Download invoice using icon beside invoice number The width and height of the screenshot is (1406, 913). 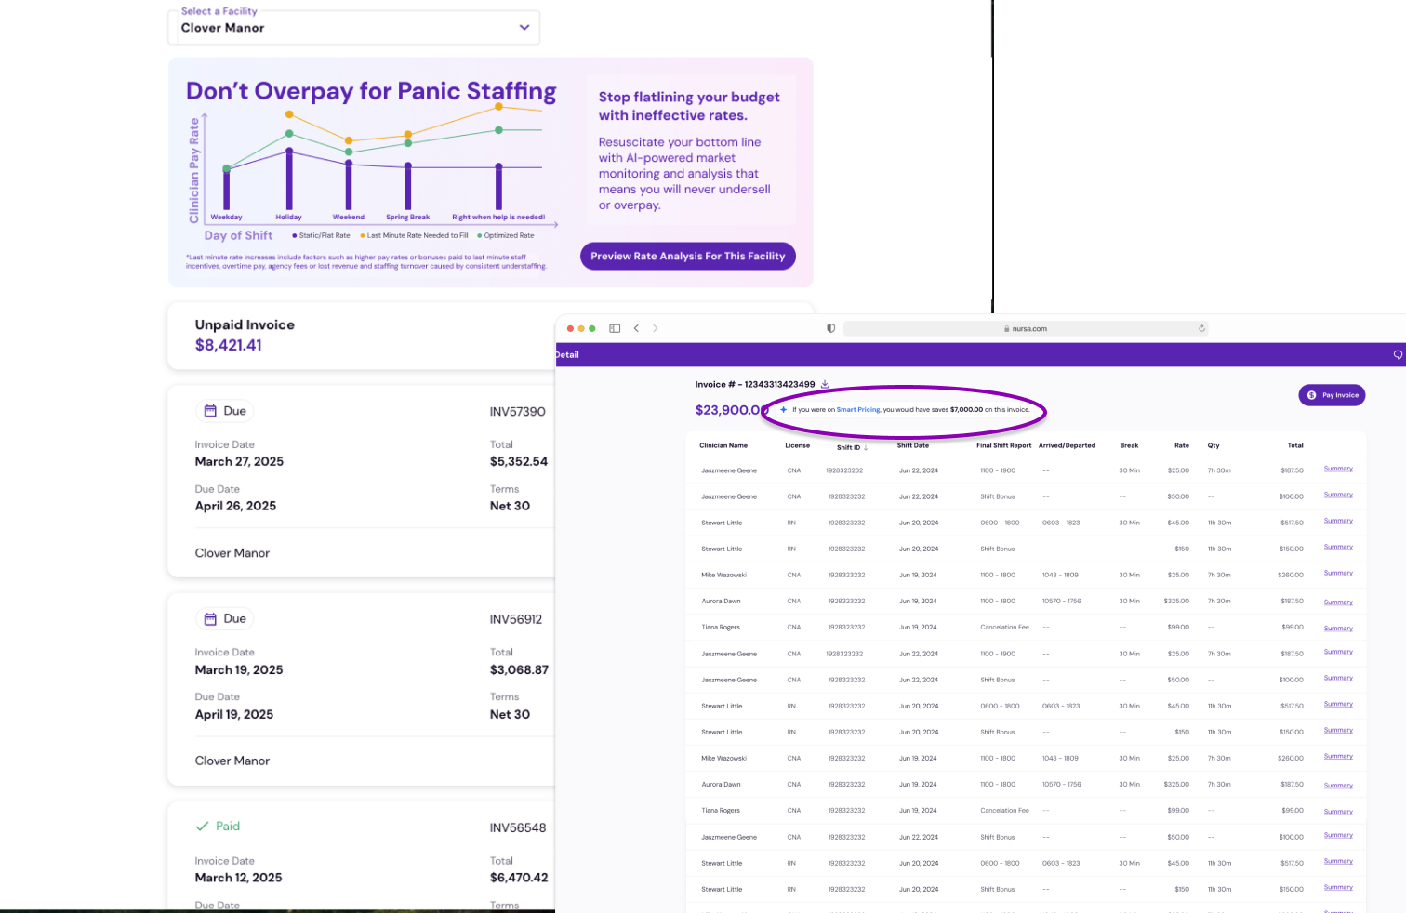click(x=825, y=384)
